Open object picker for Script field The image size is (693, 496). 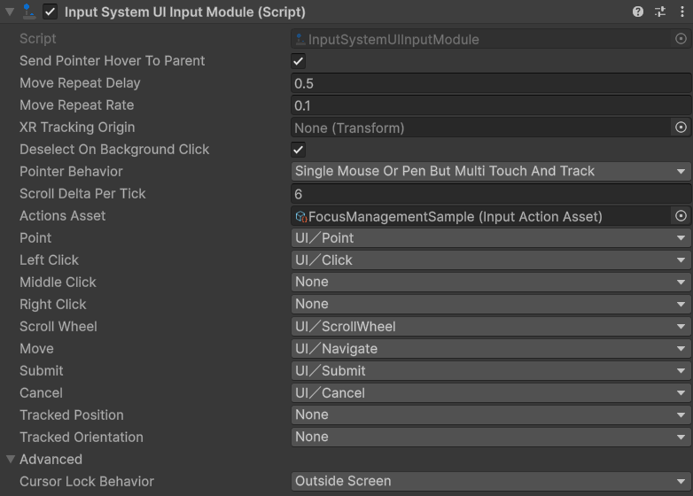681,39
